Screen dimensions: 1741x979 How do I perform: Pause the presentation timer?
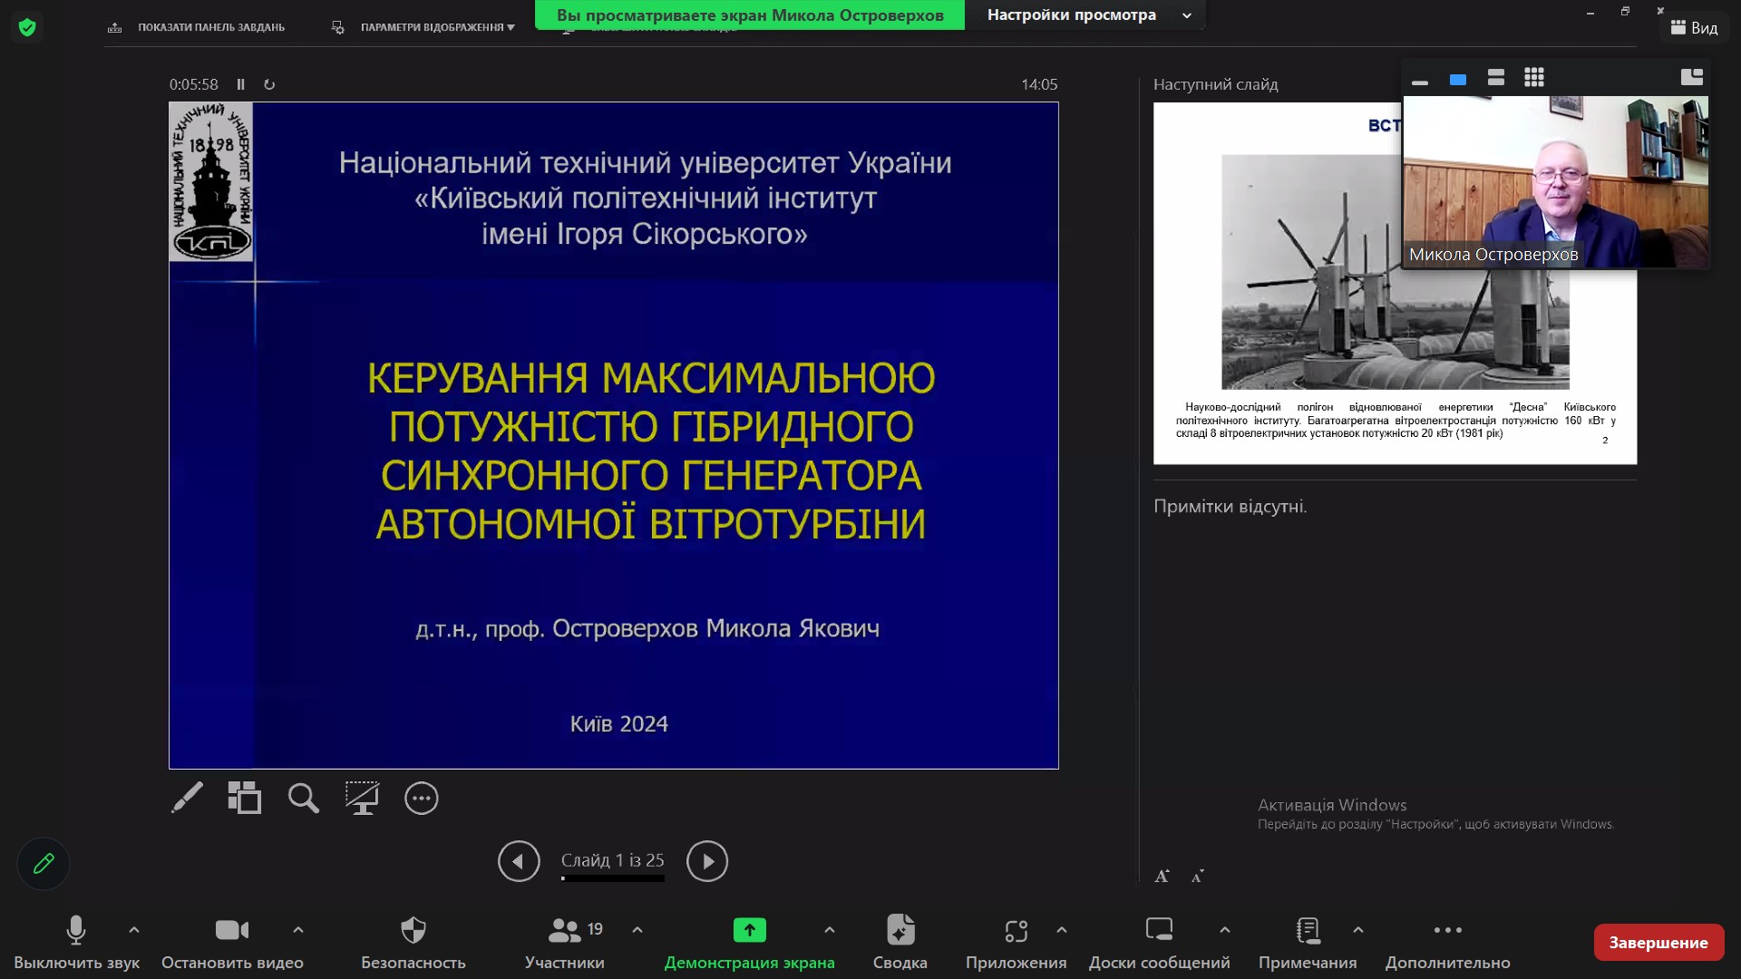coord(240,84)
